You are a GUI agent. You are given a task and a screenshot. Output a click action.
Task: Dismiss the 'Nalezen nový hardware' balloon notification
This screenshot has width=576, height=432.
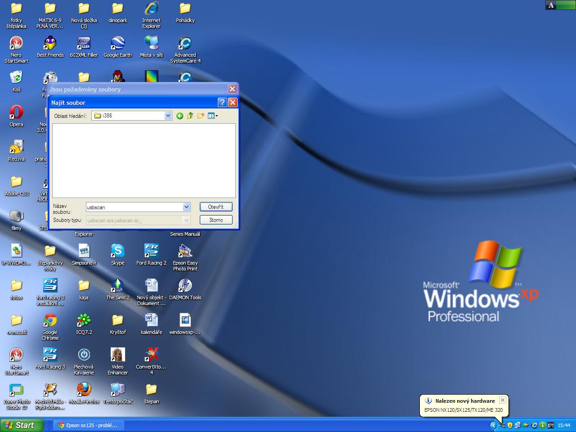tap(503, 400)
